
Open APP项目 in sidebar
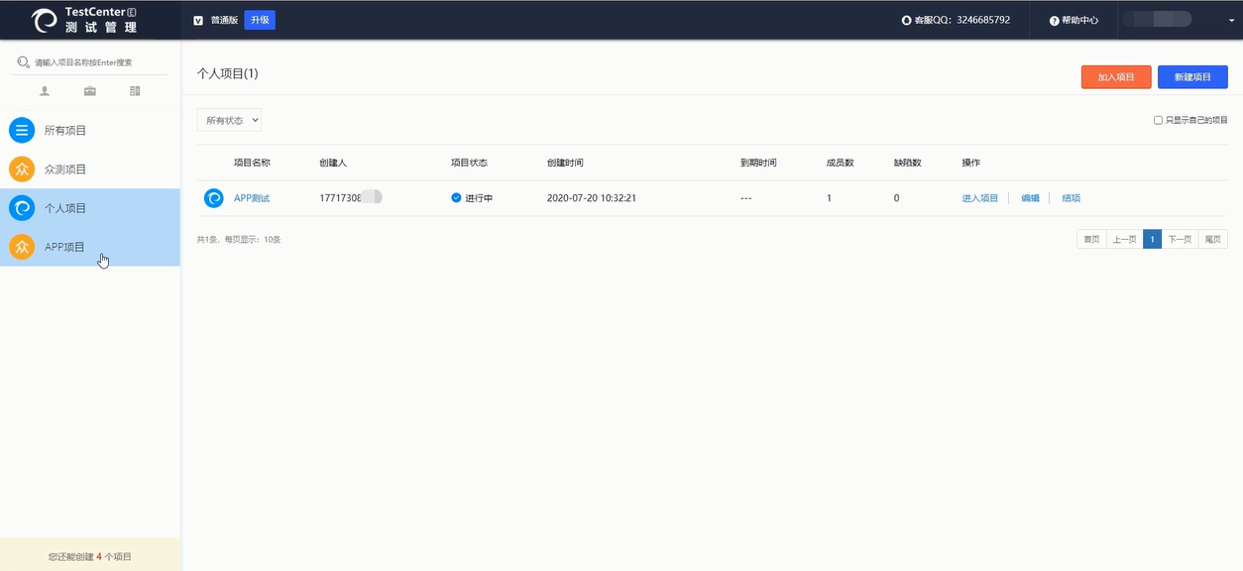tap(90, 247)
